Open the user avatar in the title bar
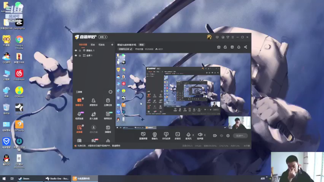324x182 pixels. click(x=209, y=37)
